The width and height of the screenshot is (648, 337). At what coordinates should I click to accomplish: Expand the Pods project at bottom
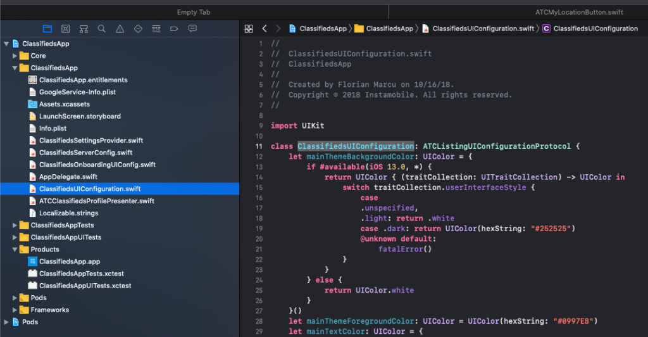pos(6,322)
